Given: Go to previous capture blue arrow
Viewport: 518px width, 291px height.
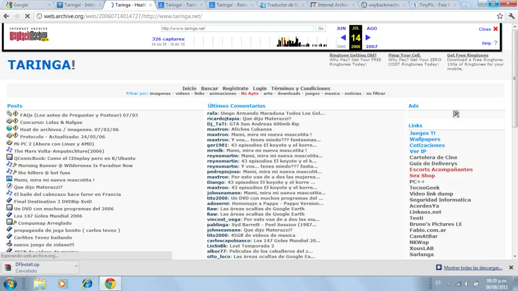Looking at the screenshot, I should 343,37.
